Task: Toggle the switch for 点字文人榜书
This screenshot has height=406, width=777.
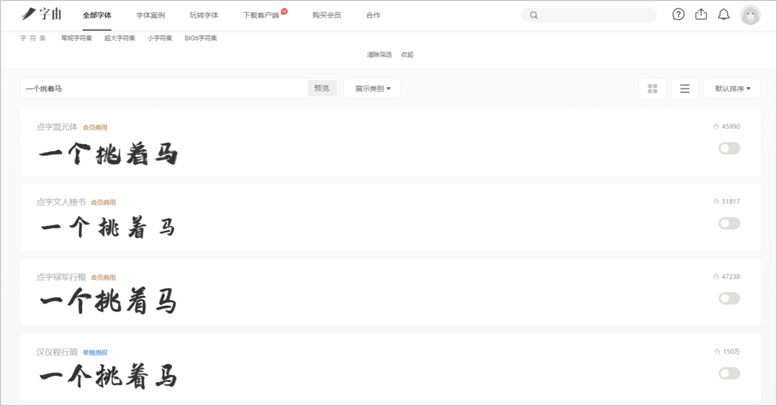Action: (730, 223)
